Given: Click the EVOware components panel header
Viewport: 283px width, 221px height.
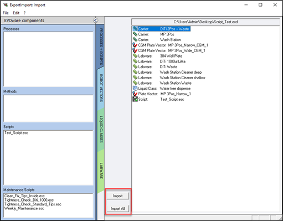Looking at the screenshot, I should pyautogui.click(x=49, y=20).
